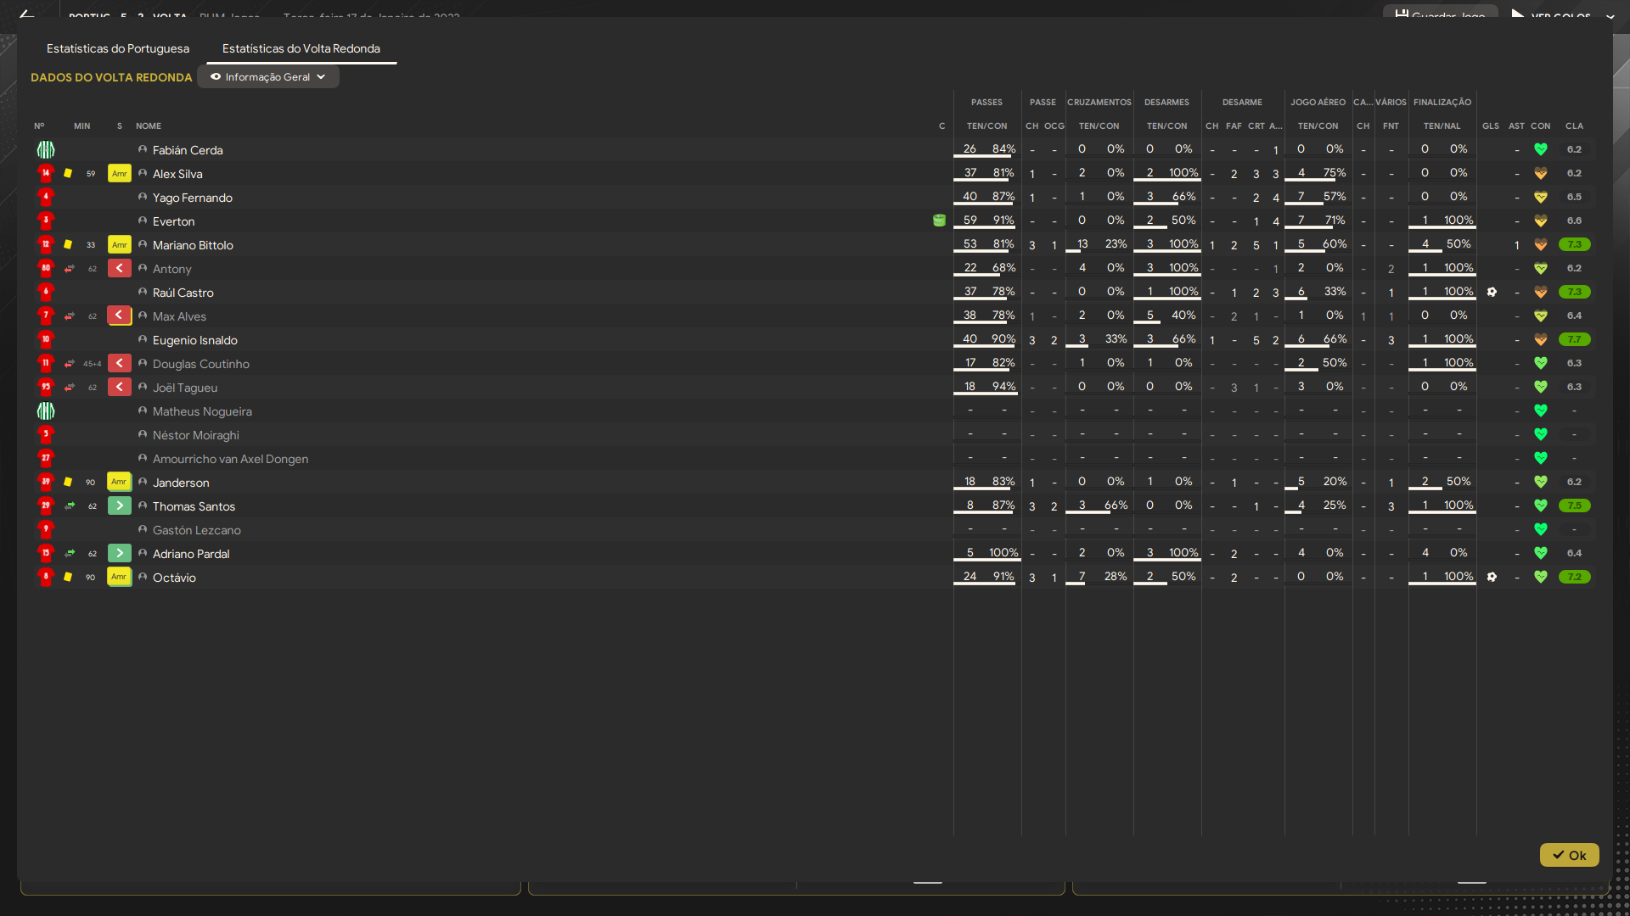
Task: Click Octávio's yellow Amr badge
Action: pos(120,578)
